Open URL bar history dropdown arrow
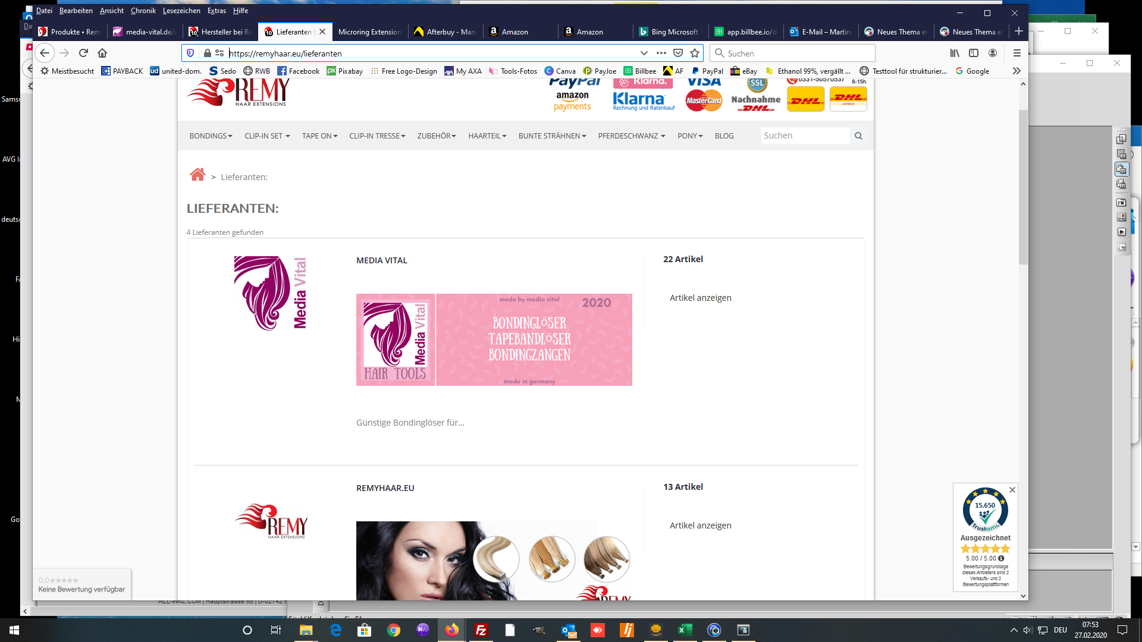The width and height of the screenshot is (1142, 642). tap(644, 53)
